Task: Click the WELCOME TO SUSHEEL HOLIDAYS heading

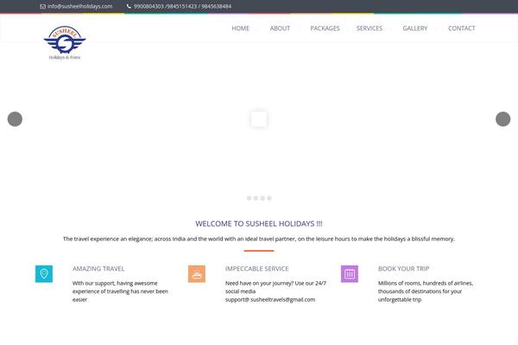Action: [259, 224]
